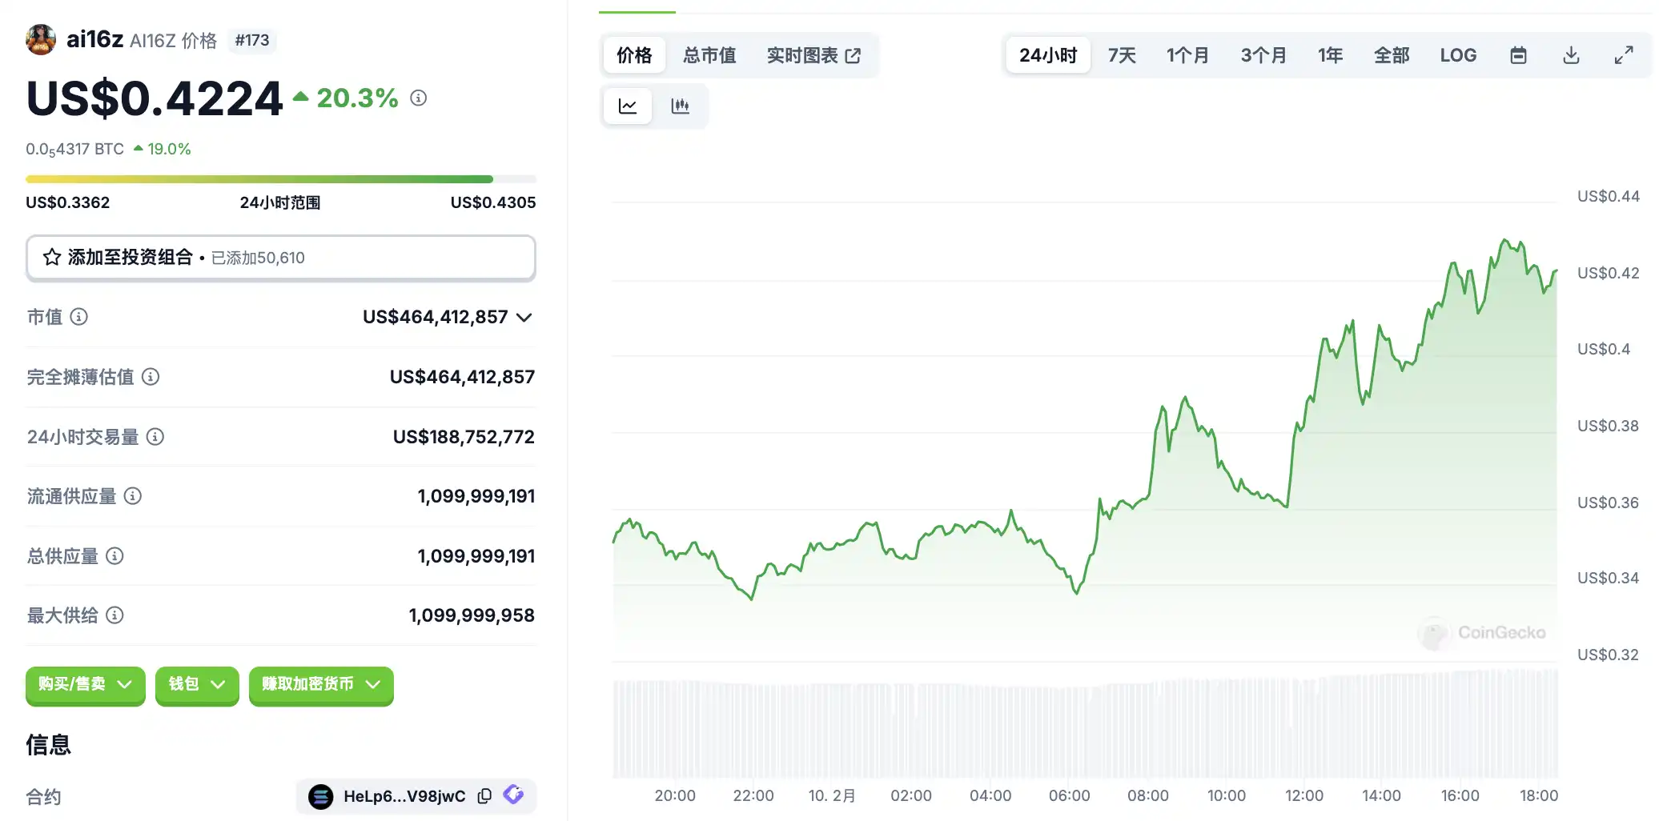
Task: Switch to the 总市值 chart tab
Action: point(709,55)
